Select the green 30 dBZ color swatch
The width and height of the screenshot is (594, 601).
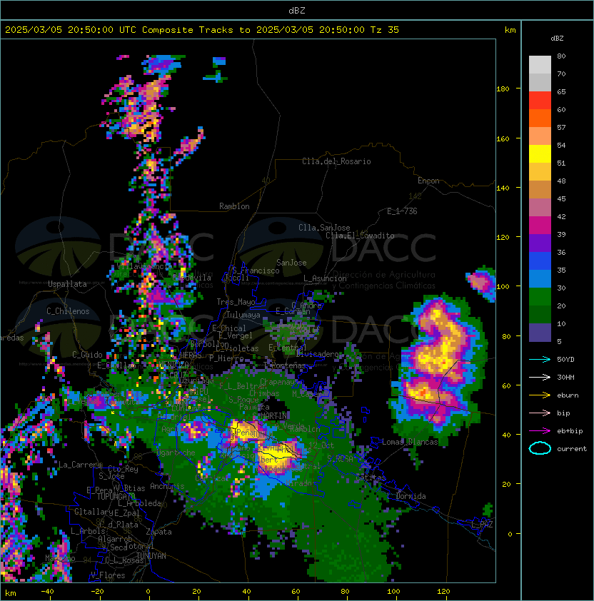click(540, 297)
